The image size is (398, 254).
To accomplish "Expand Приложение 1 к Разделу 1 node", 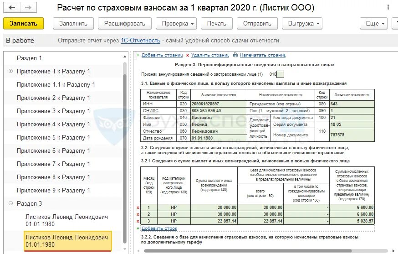I will 10,71.
